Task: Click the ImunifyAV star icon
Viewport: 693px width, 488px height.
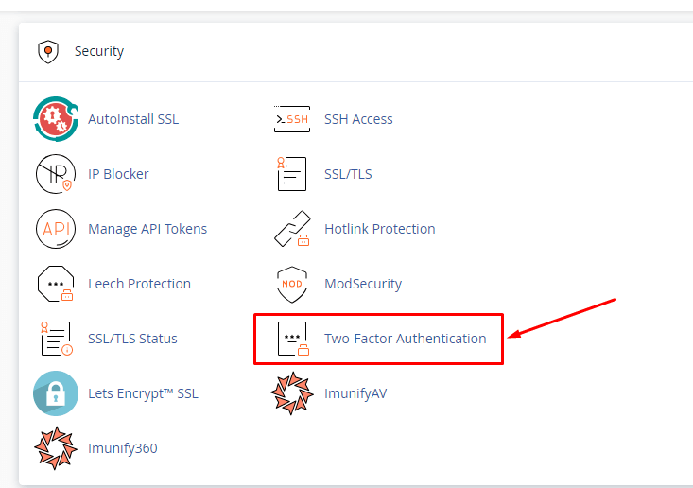Action: (292, 393)
